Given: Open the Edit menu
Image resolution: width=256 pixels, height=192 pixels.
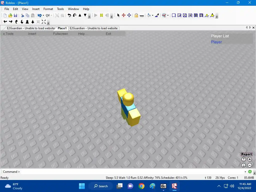Looking at the screenshot, I should (x=15, y=9).
